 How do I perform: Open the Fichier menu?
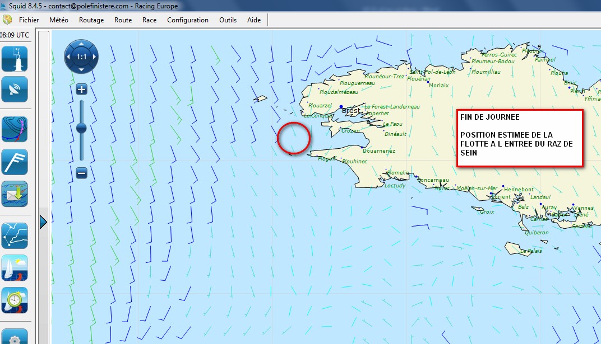coord(29,20)
